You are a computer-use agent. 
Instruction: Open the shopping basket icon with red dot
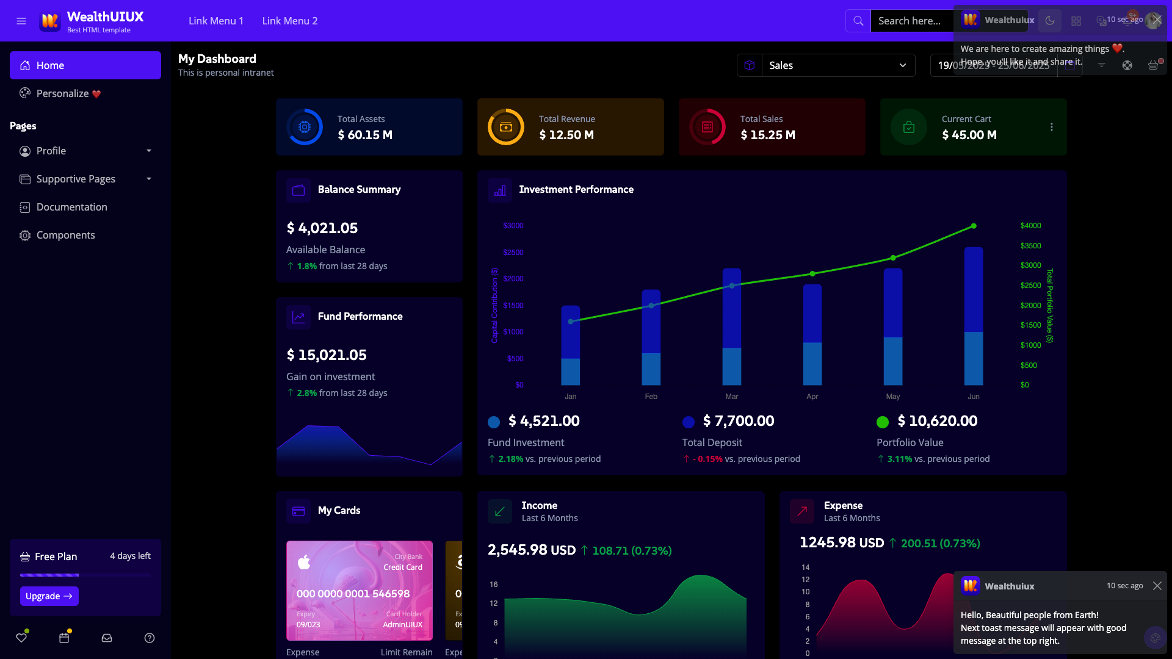[x=1153, y=65]
